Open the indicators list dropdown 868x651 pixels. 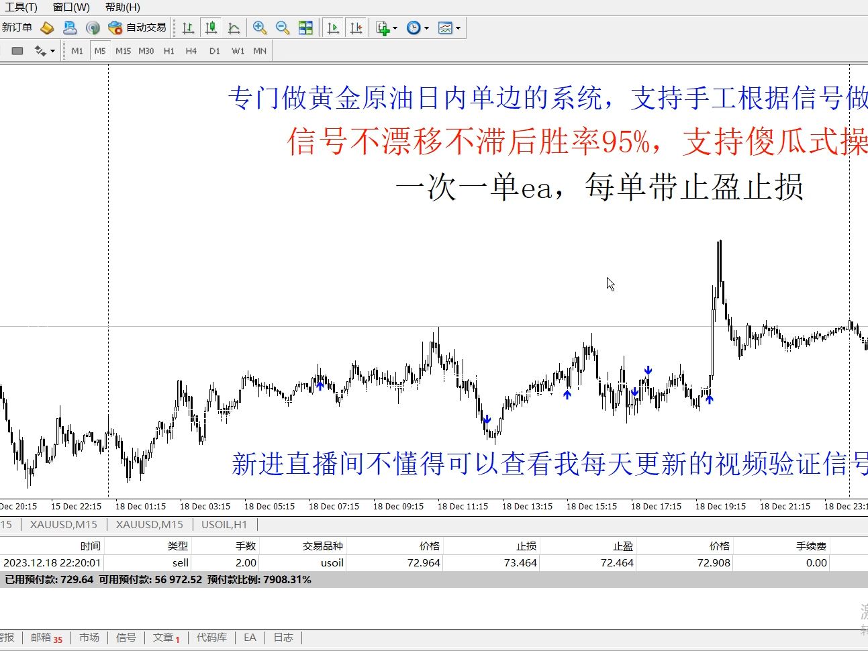point(387,28)
